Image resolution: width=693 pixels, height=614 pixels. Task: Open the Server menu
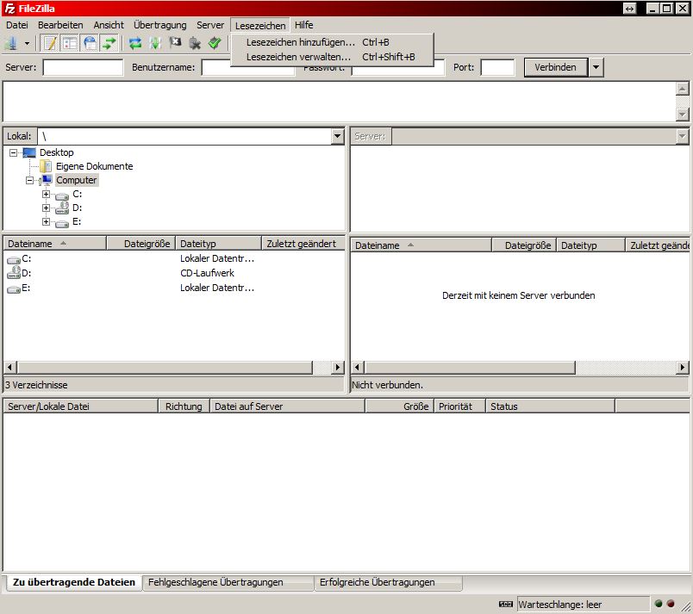click(x=210, y=25)
